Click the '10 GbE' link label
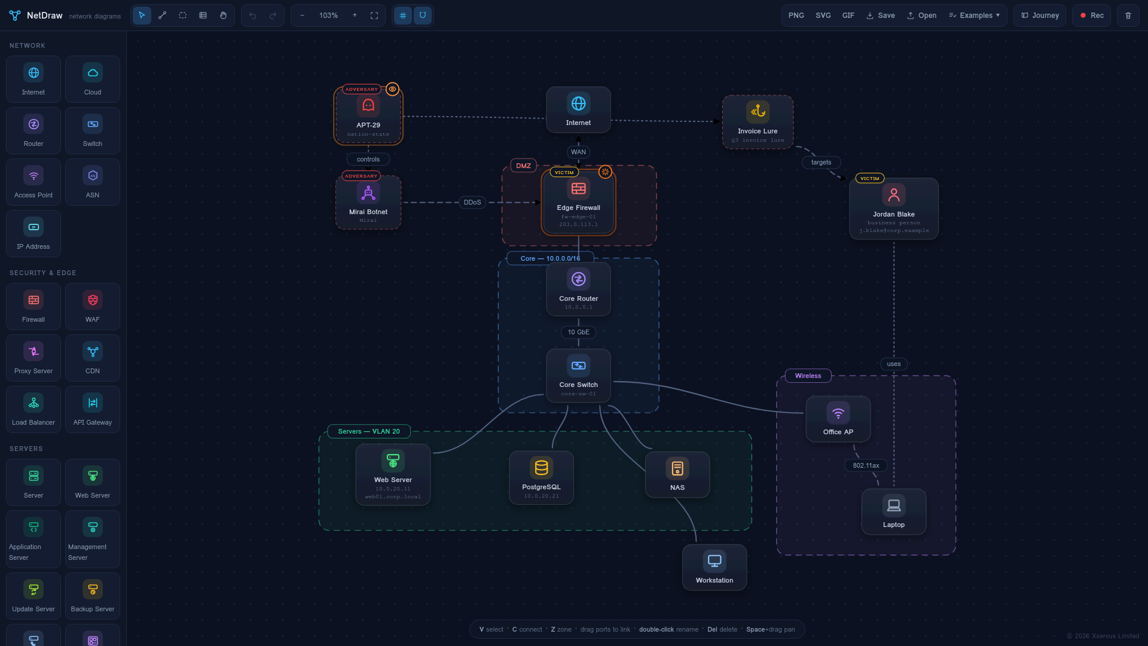The height and width of the screenshot is (646, 1148). coord(578,333)
